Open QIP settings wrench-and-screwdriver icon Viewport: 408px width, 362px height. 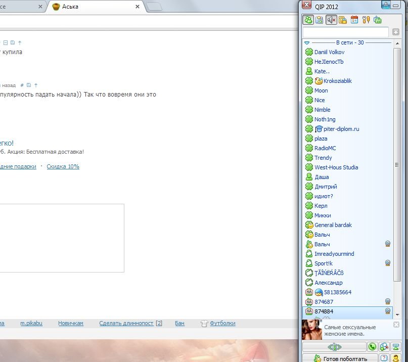coord(366,20)
